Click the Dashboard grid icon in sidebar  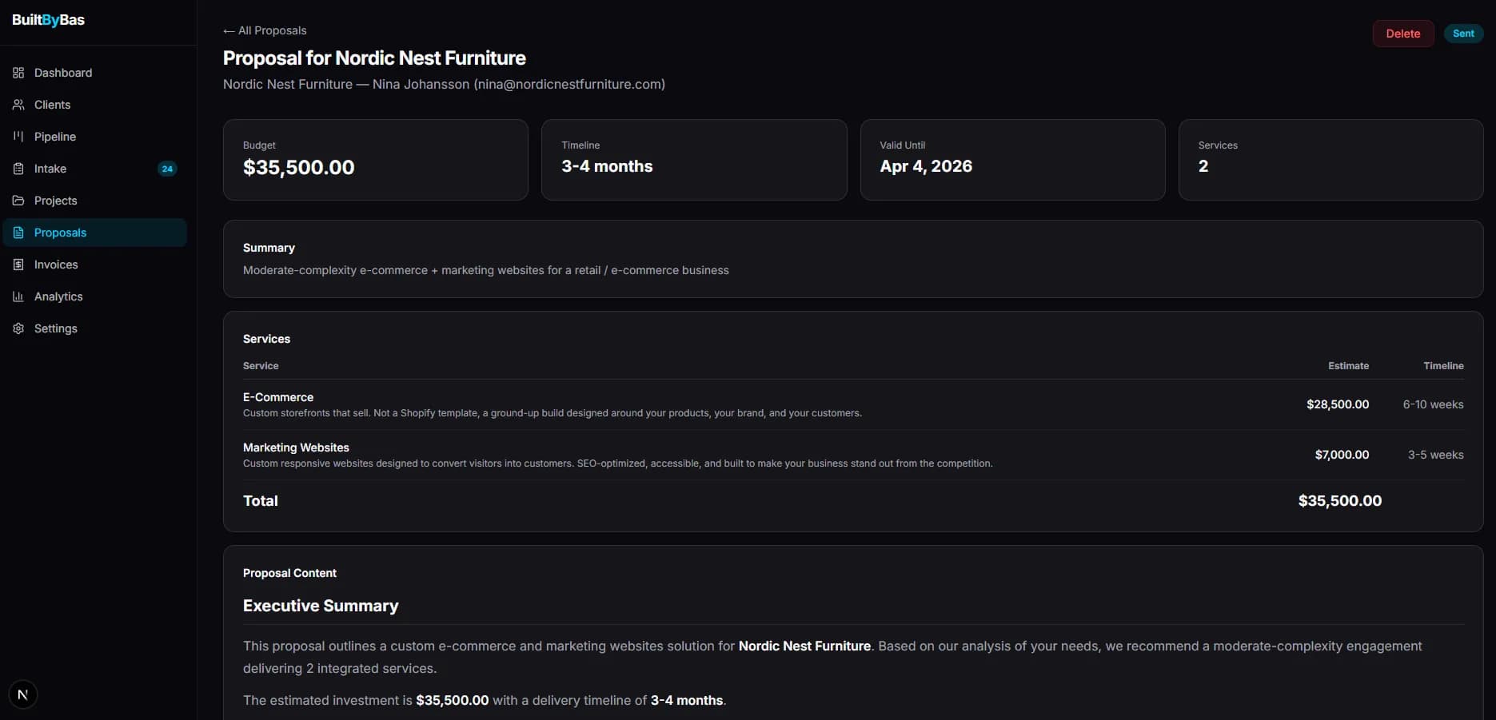click(x=18, y=73)
